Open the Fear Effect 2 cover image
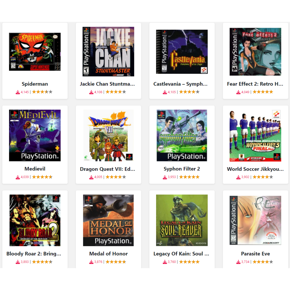Image resolution: width=290 pixels, height=290 pixels. (x=255, y=52)
